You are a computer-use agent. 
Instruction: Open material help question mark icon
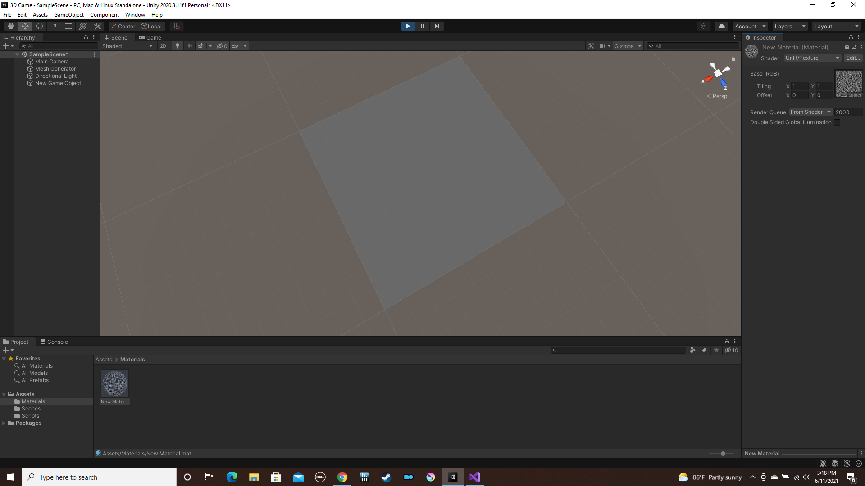tap(847, 47)
